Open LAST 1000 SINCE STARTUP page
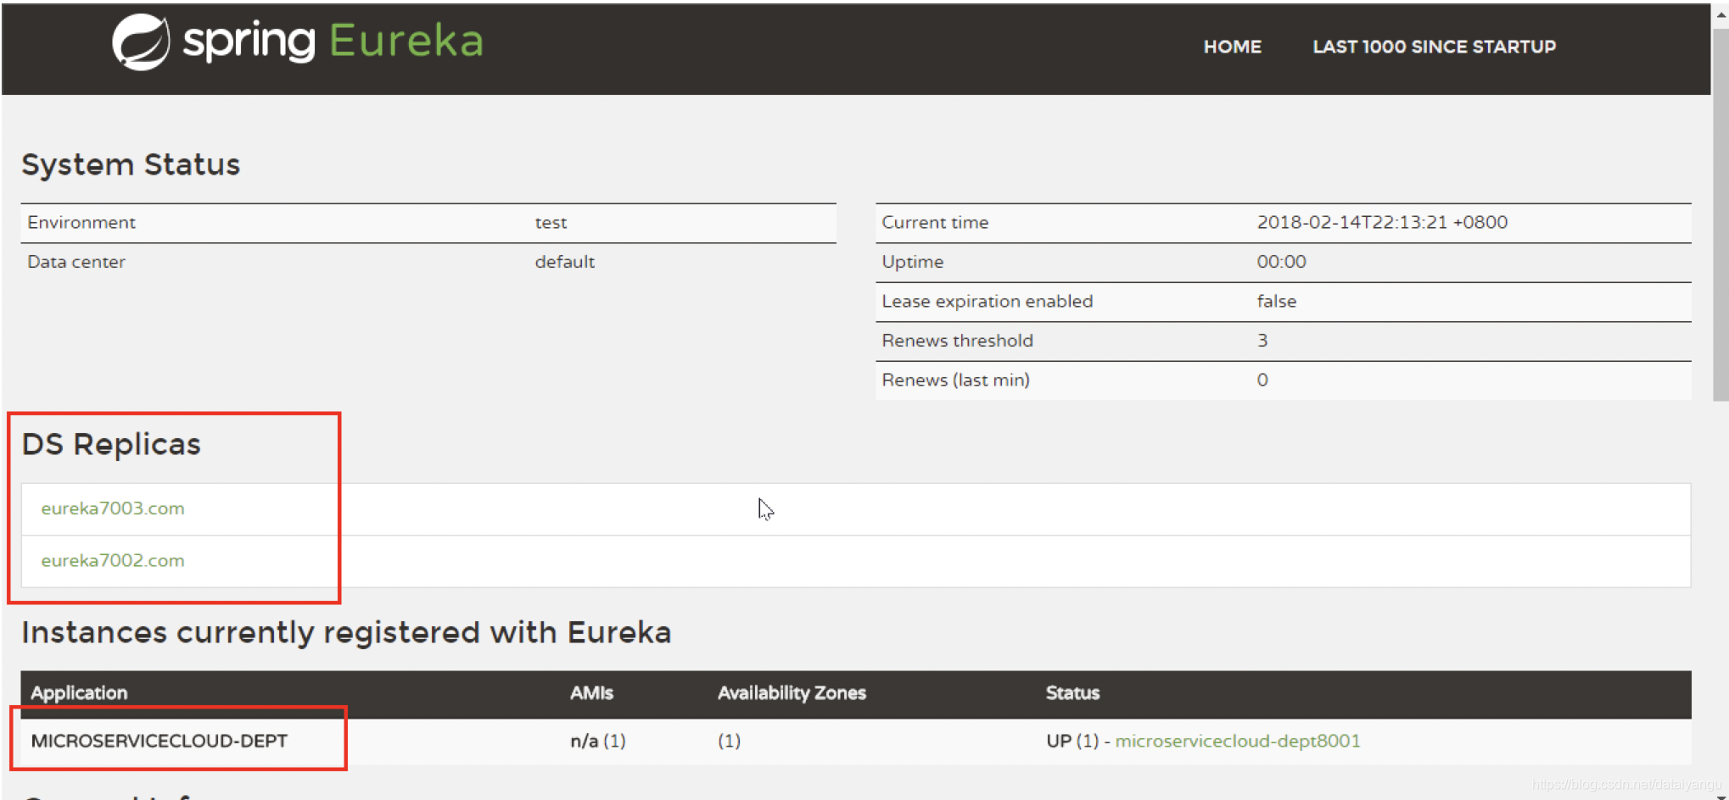 coord(1434,47)
